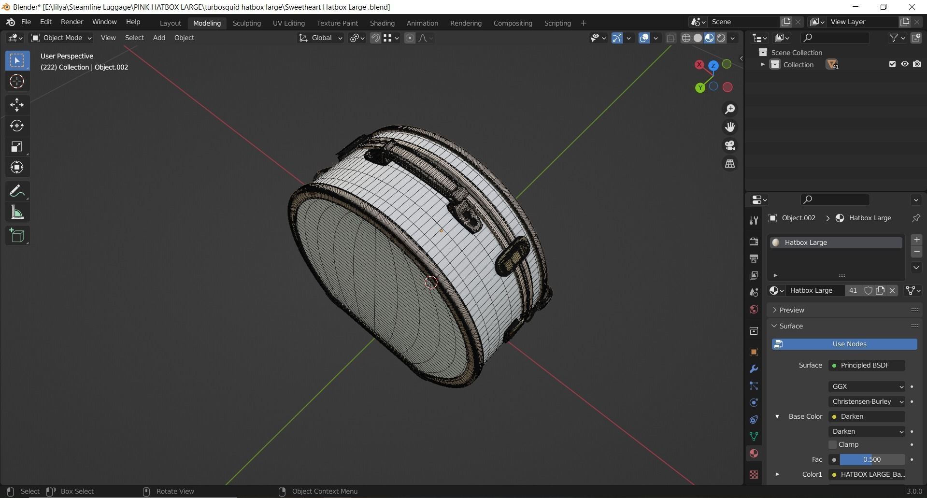Open the Texture properties tab
927x498 pixels.
coord(754,475)
